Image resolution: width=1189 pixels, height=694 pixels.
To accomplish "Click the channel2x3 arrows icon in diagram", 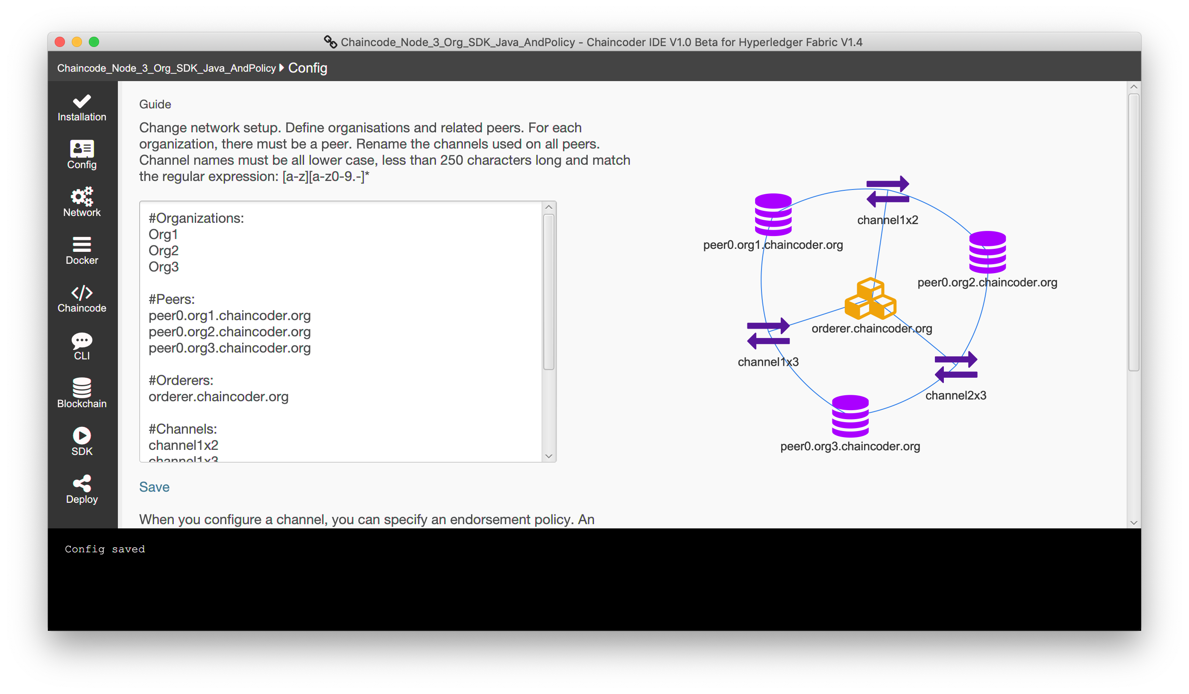I will [x=955, y=367].
